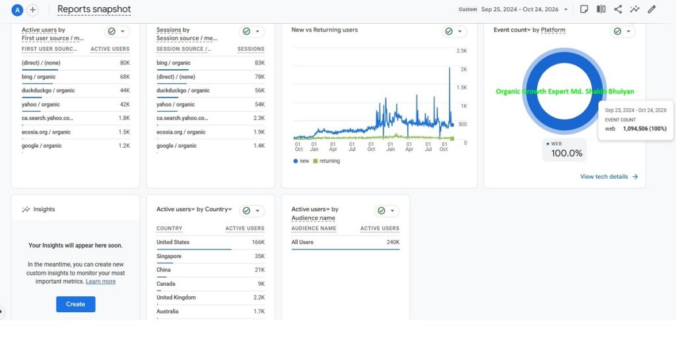The image size is (676, 355).
Task: Click checkmark status on Active users by Country card
Action: click(247, 210)
